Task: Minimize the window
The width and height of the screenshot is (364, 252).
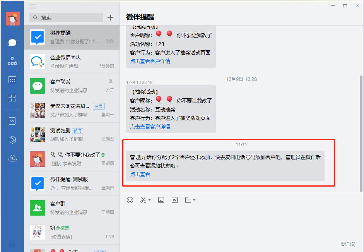Action: 333,6
